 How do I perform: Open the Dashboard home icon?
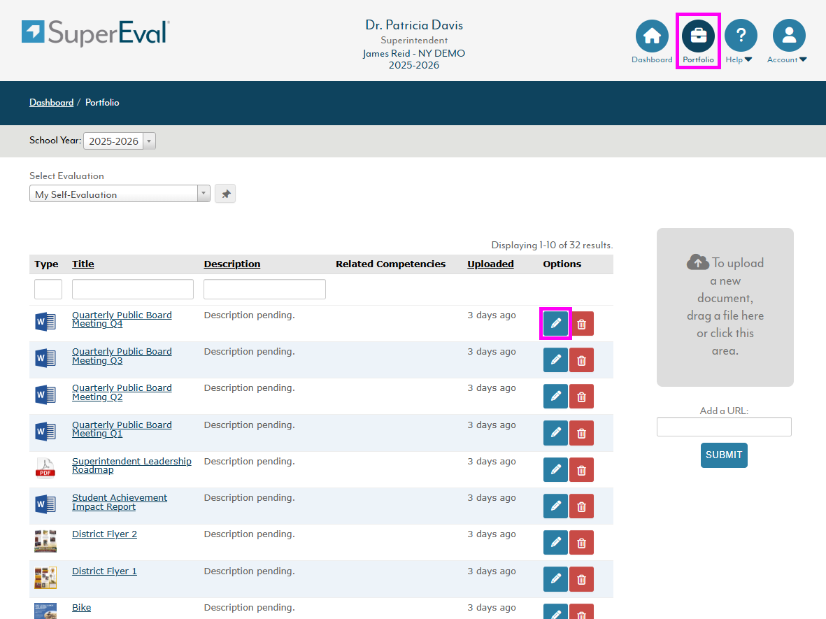(x=651, y=36)
